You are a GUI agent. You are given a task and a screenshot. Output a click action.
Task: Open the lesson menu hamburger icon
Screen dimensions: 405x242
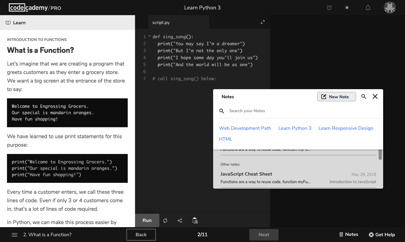pyautogui.click(x=15, y=235)
